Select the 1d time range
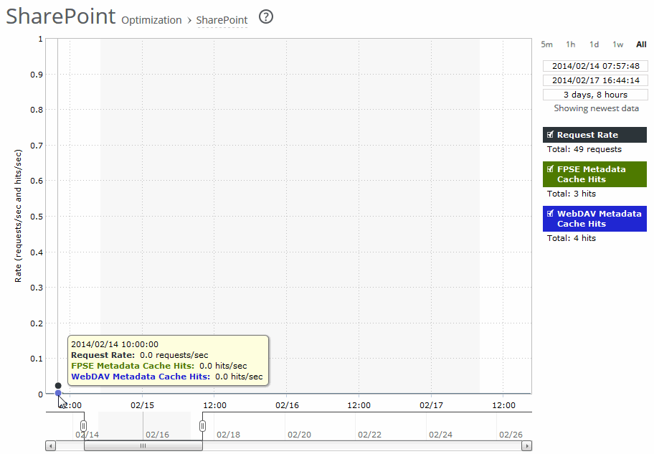 pyautogui.click(x=594, y=44)
